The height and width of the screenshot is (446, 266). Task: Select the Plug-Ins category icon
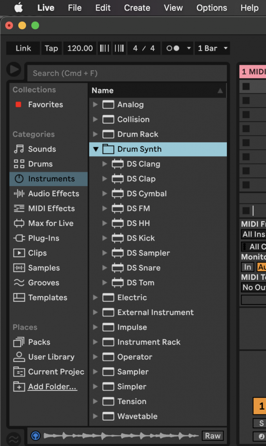pyautogui.click(x=19, y=238)
